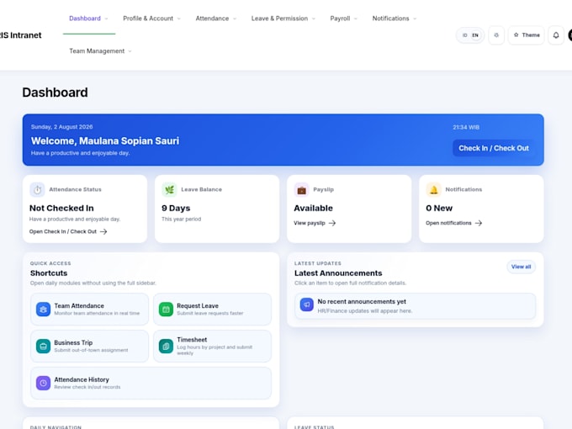This screenshot has height=429, width=572.
Task: Click the sun brightness icon button
Action: 496,35
